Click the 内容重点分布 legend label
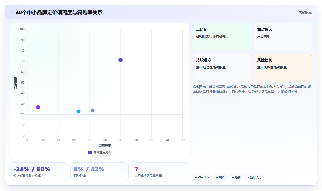 pyautogui.click(x=102, y=152)
